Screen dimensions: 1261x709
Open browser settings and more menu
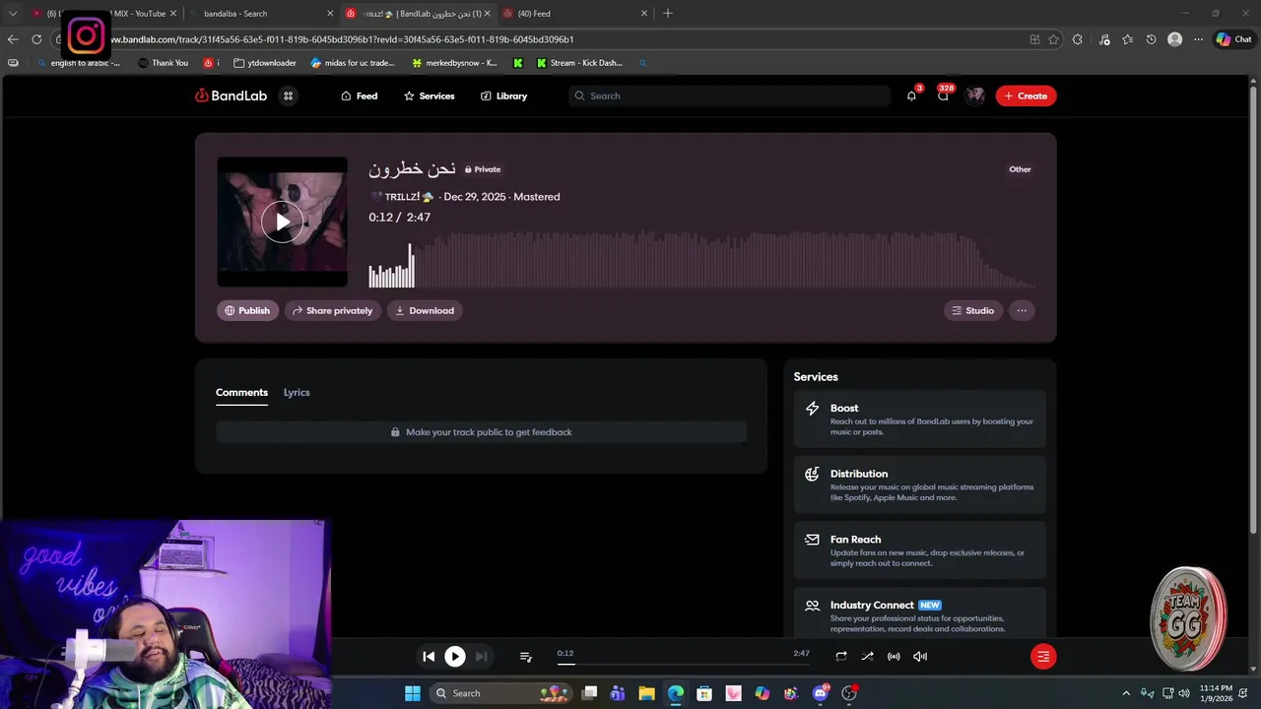[1198, 39]
